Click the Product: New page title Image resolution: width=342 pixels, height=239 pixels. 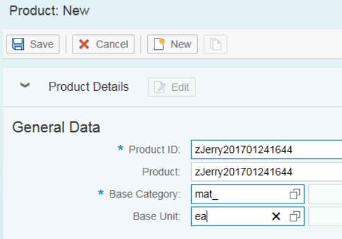point(49,11)
